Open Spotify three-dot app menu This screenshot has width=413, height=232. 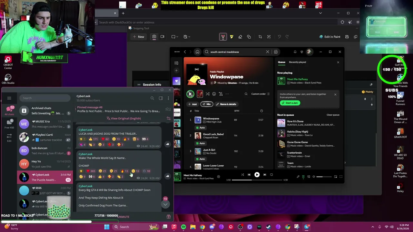click(x=177, y=52)
